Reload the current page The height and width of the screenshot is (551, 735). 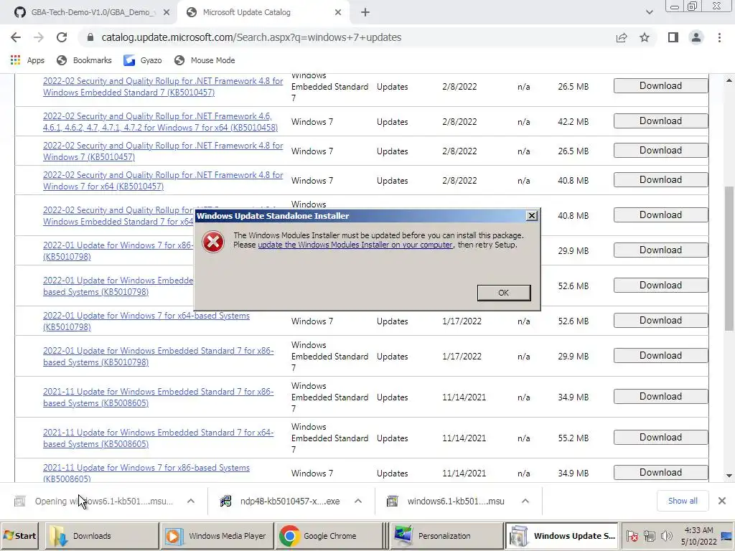(x=62, y=37)
